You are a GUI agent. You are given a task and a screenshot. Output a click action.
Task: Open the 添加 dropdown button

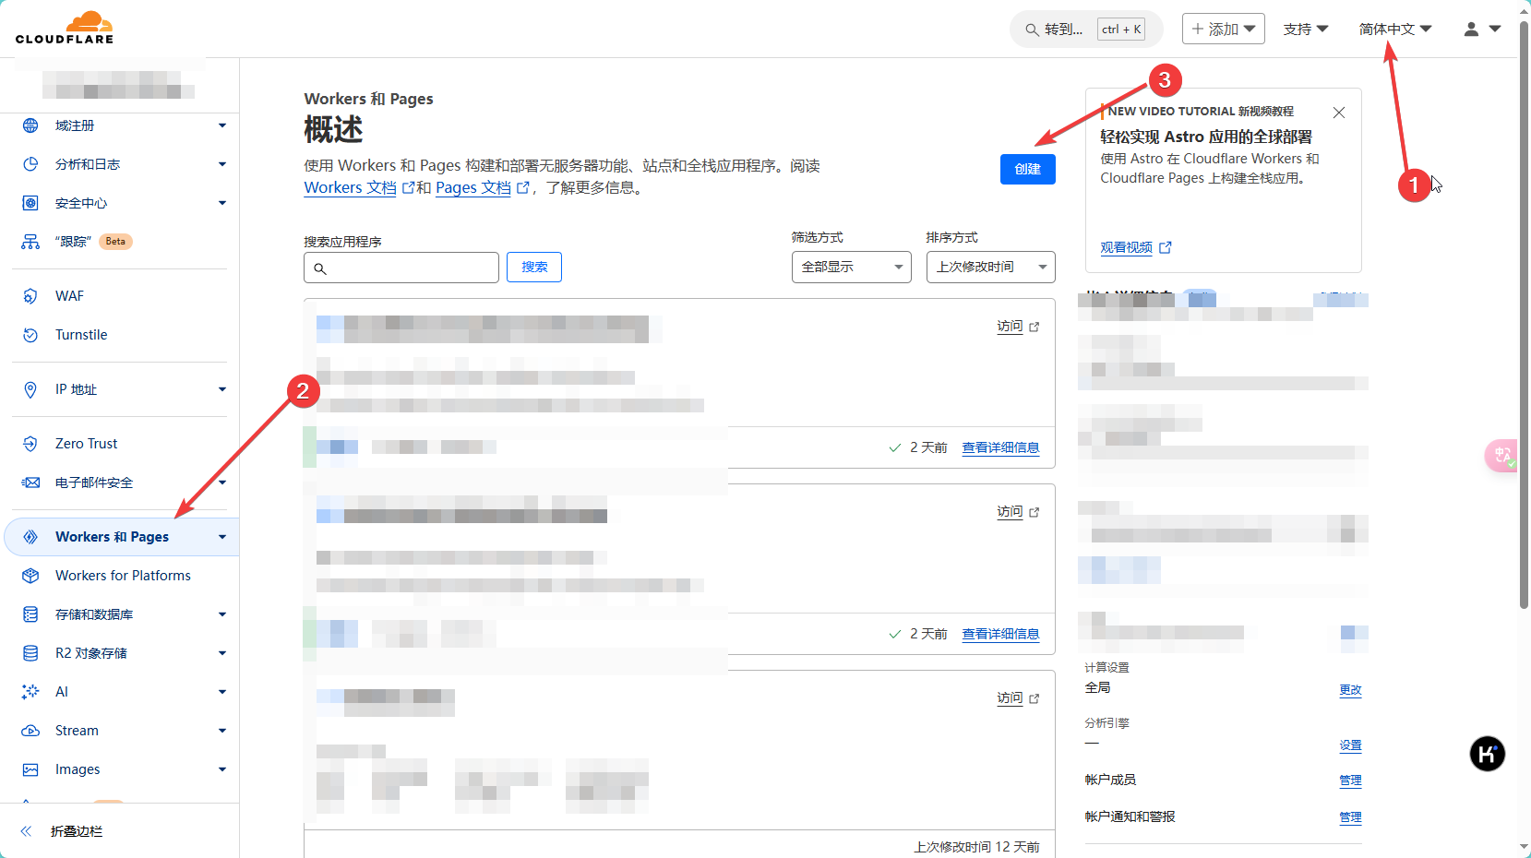point(1224,30)
